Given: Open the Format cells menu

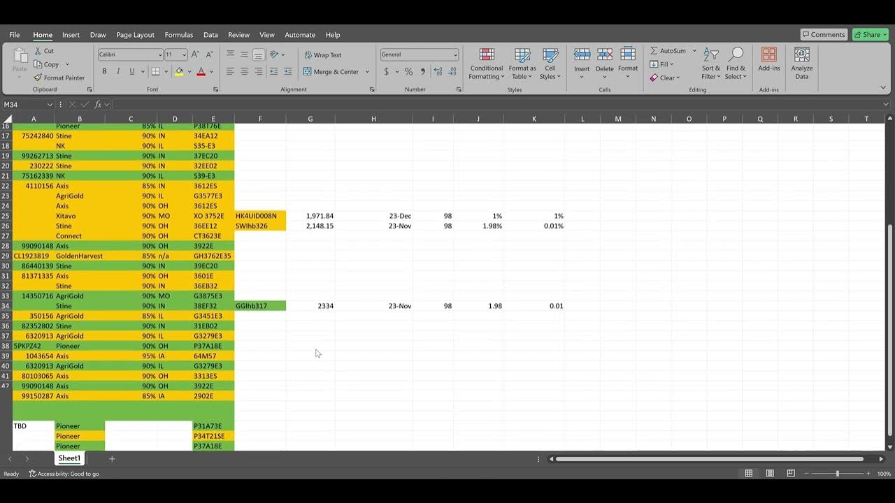Looking at the screenshot, I should [x=628, y=60].
